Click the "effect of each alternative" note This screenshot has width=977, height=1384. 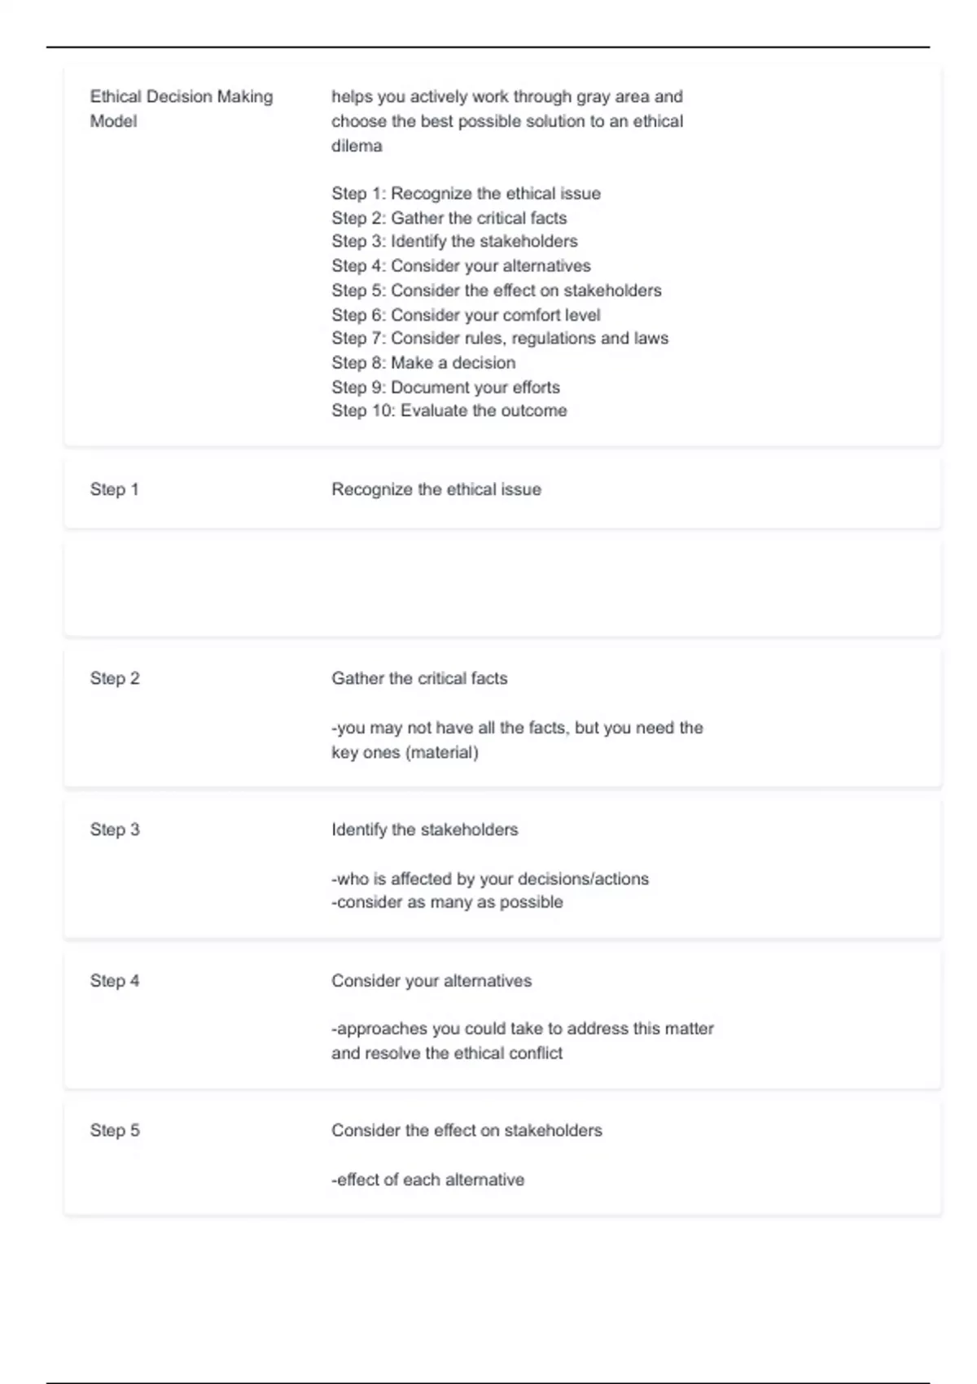[x=427, y=1180]
